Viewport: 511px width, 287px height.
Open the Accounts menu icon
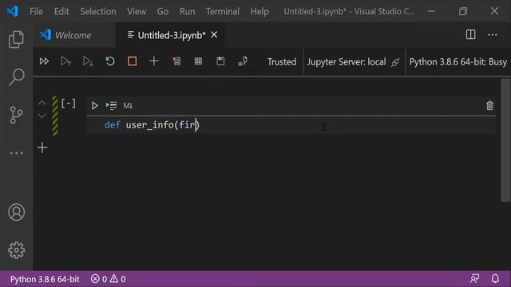16,212
